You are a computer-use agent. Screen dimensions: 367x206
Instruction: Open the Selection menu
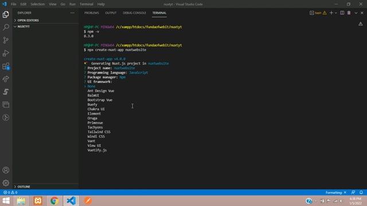[37, 4]
